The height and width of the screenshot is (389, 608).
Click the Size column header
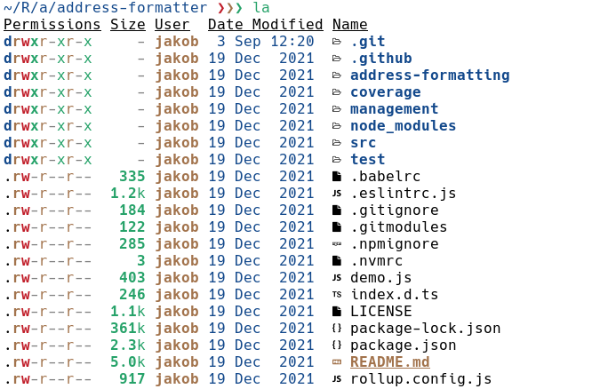[128, 24]
